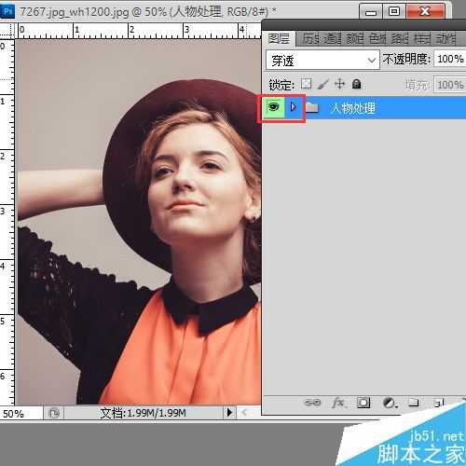Image resolution: width=466 pixels, height=466 pixels.
Task: Click the link layers chain icon
Action: [312, 403]
